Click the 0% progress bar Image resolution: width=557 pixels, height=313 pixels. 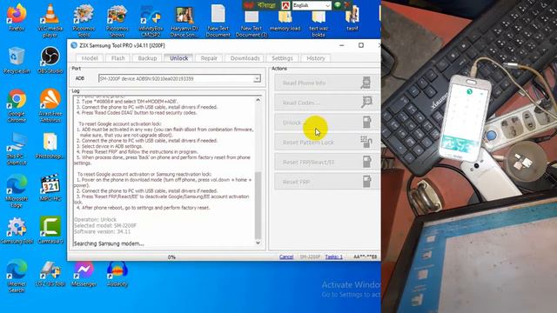tap(172, 256)
